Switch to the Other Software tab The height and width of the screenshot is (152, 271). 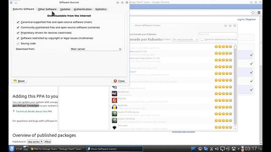click(x=47, y=9)
